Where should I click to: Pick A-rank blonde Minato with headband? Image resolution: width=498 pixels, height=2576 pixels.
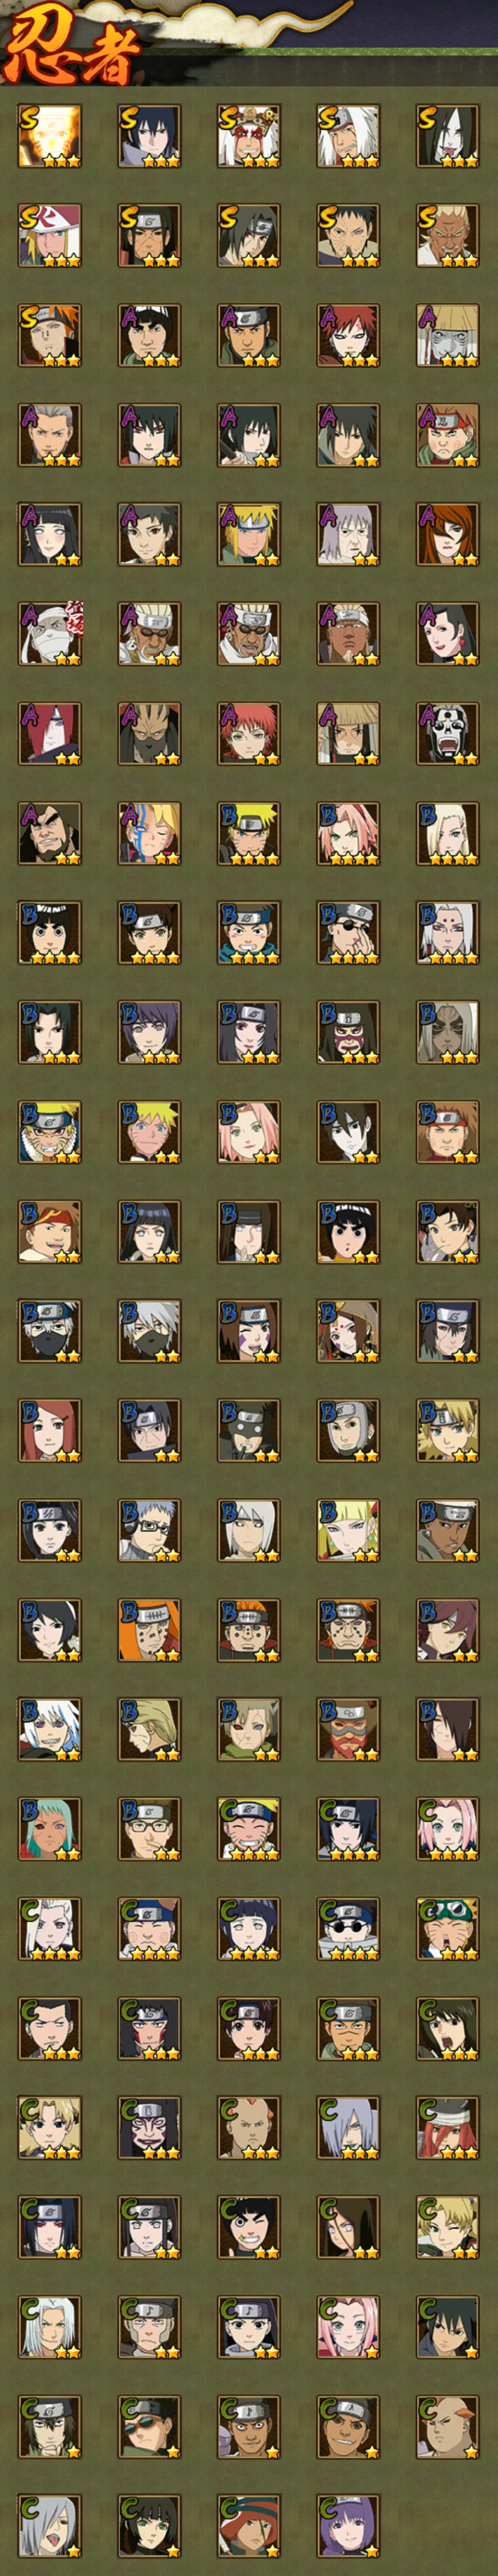coord(249,534)
